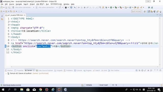Click the Debug bug icon in toolbar
Viewport: 163px width, 92px height.
coord(106,7)
